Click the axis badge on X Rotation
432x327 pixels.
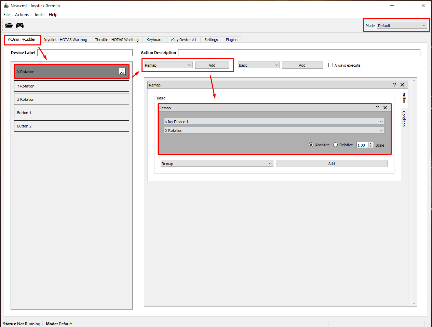click(x=122, y=71)
